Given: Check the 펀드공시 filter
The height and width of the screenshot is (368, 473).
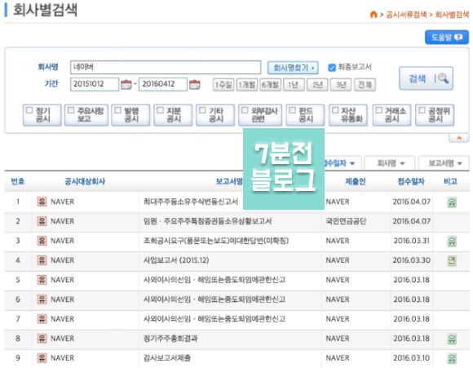Looking at the screenshot, I should [292, 110].
